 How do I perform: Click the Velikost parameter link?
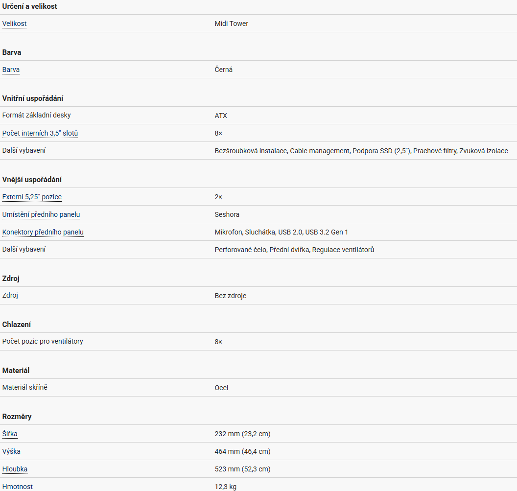(x=15, y=23)
